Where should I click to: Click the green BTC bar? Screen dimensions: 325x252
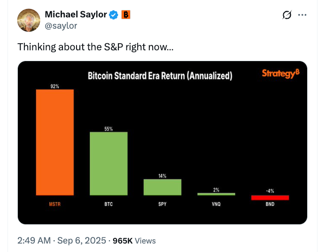(108, 163)
